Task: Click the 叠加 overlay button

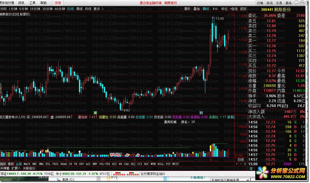Action: tap(197, 9)
